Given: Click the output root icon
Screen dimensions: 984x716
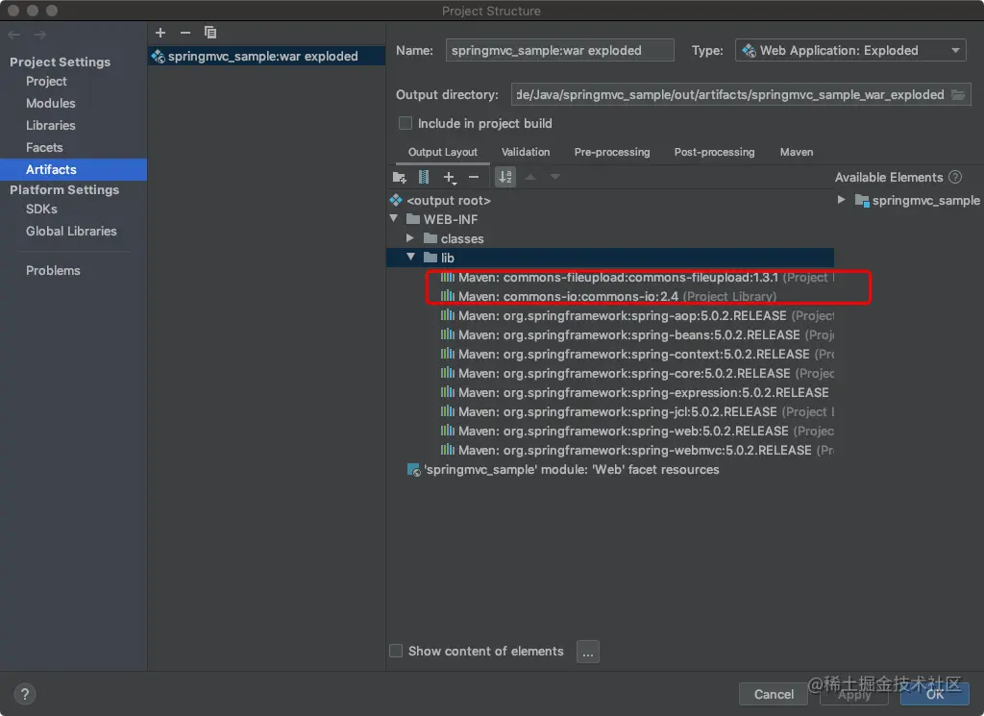Looking at the screenshot, I should [x=396, y=200].
